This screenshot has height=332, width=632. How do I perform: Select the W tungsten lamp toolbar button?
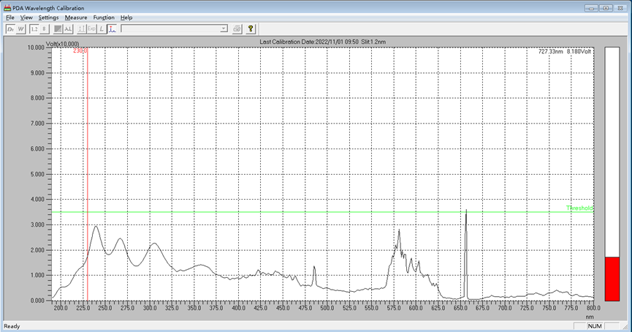tap(20, 29)
